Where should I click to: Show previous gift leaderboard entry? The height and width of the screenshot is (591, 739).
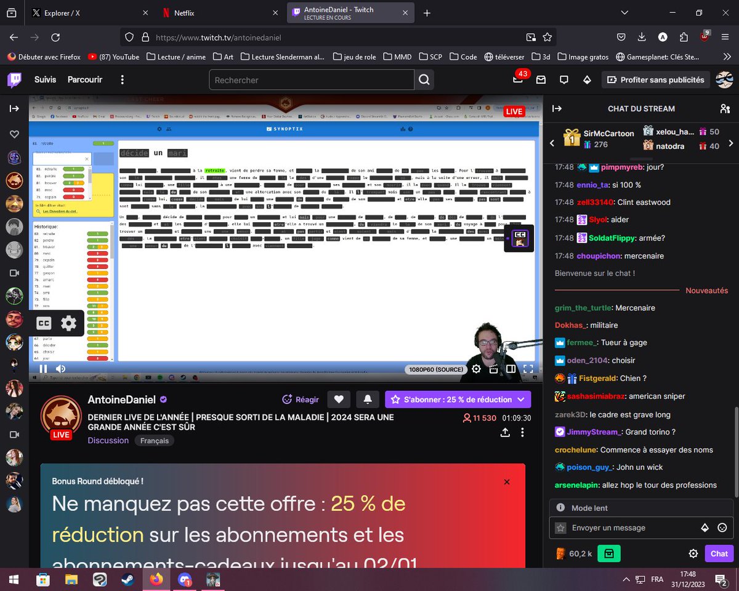click(552, 143)
